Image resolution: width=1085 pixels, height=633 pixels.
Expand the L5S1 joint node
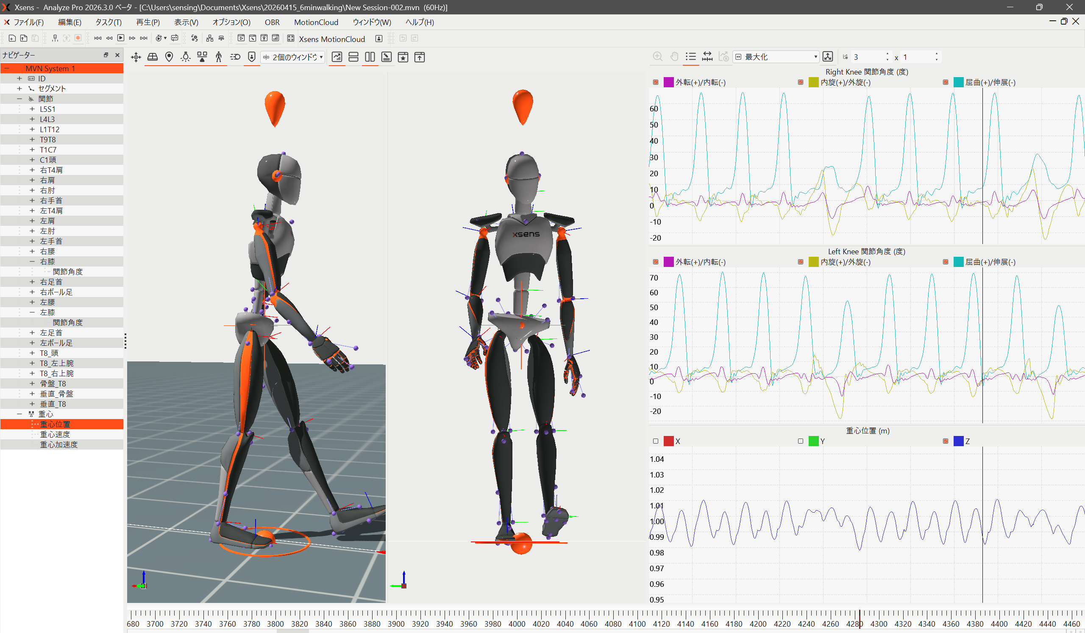coord(32,109)
